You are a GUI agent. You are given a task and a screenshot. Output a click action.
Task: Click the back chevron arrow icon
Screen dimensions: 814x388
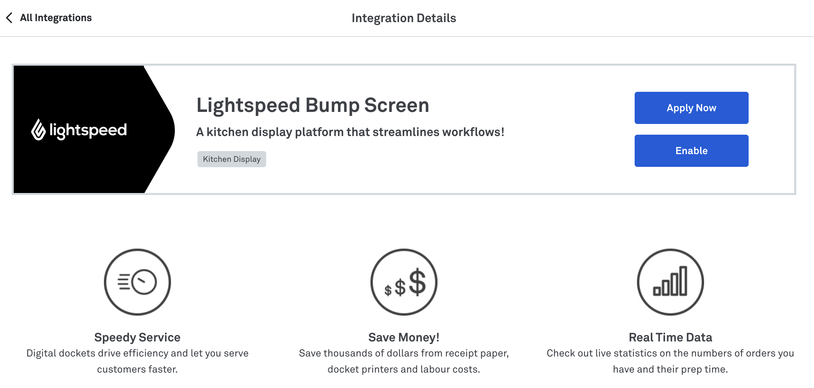click(9, 18)
